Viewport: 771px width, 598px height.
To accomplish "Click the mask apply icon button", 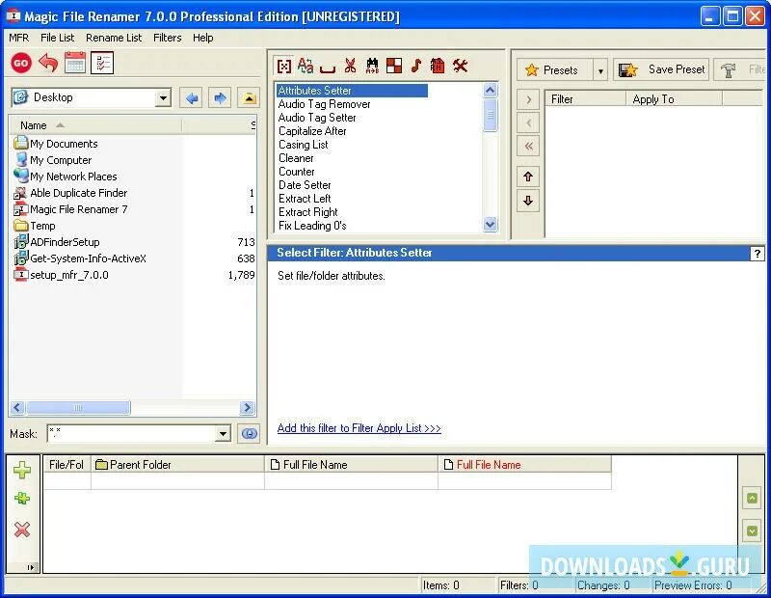I will click(250, 434).
